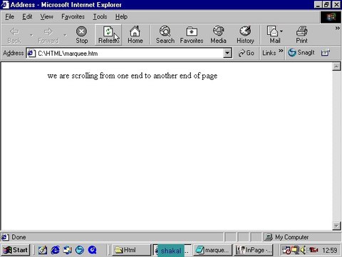Open the Mail button dropdown arrow
This screenshot has height=257, width=342.
[x=281, y=31]
